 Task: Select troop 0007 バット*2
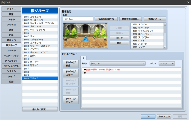40,36
